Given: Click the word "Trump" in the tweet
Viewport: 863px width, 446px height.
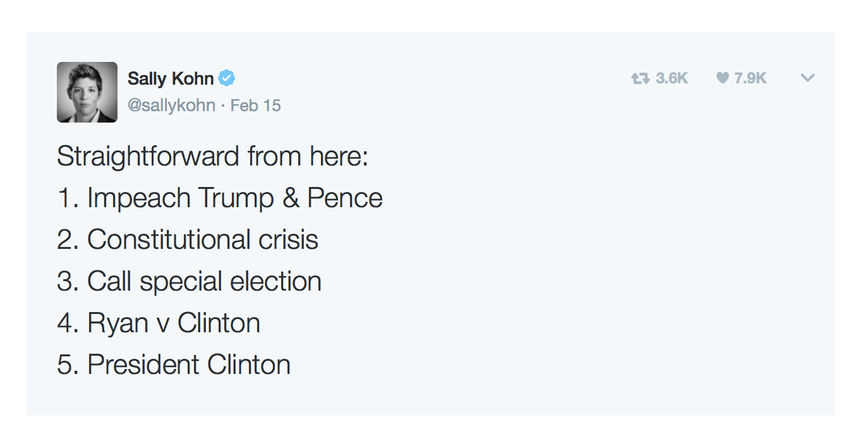Looking at the screenshot, I should [x=236, y=199].
